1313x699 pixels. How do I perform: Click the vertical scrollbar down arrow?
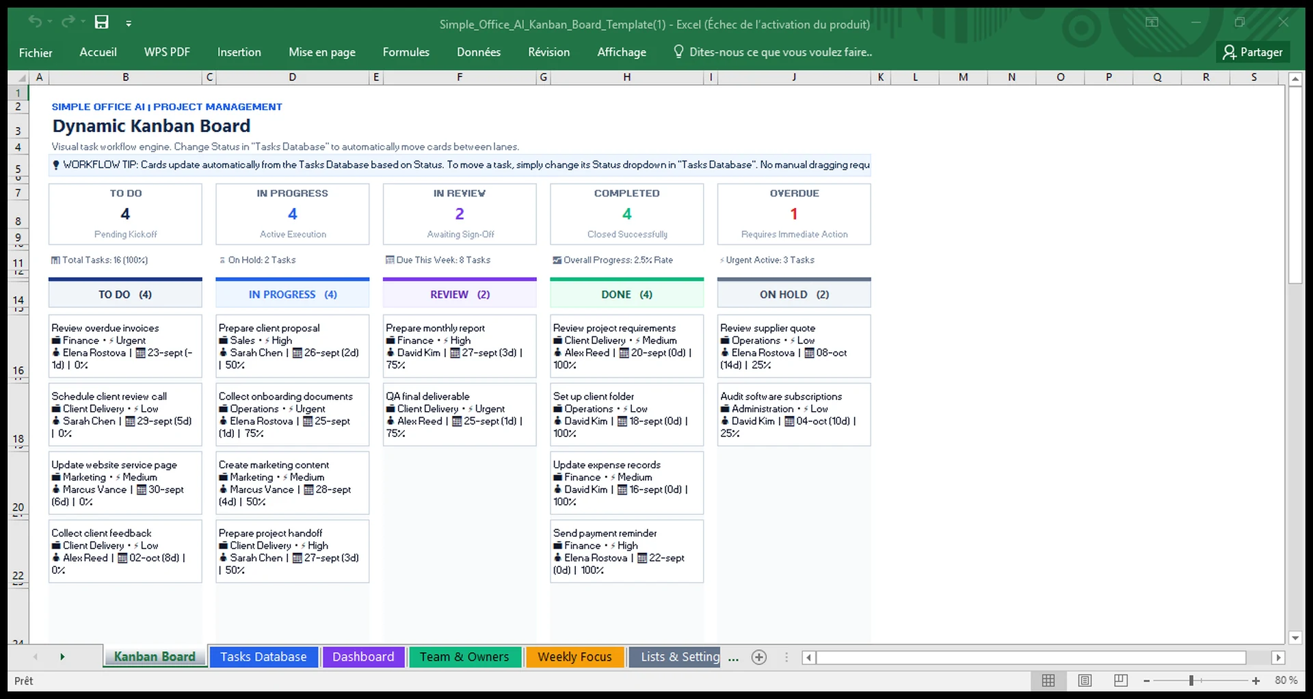(1295, 637)
